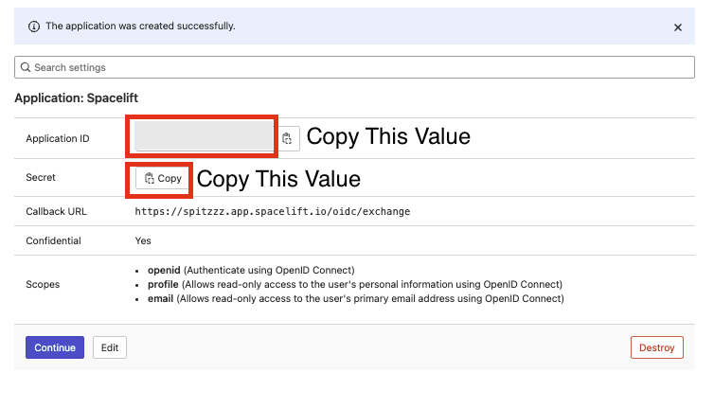Viewport: 714px width, 408px height.
Task: Click the Application: Spacelift heading
Action: [x=77, y=98]
